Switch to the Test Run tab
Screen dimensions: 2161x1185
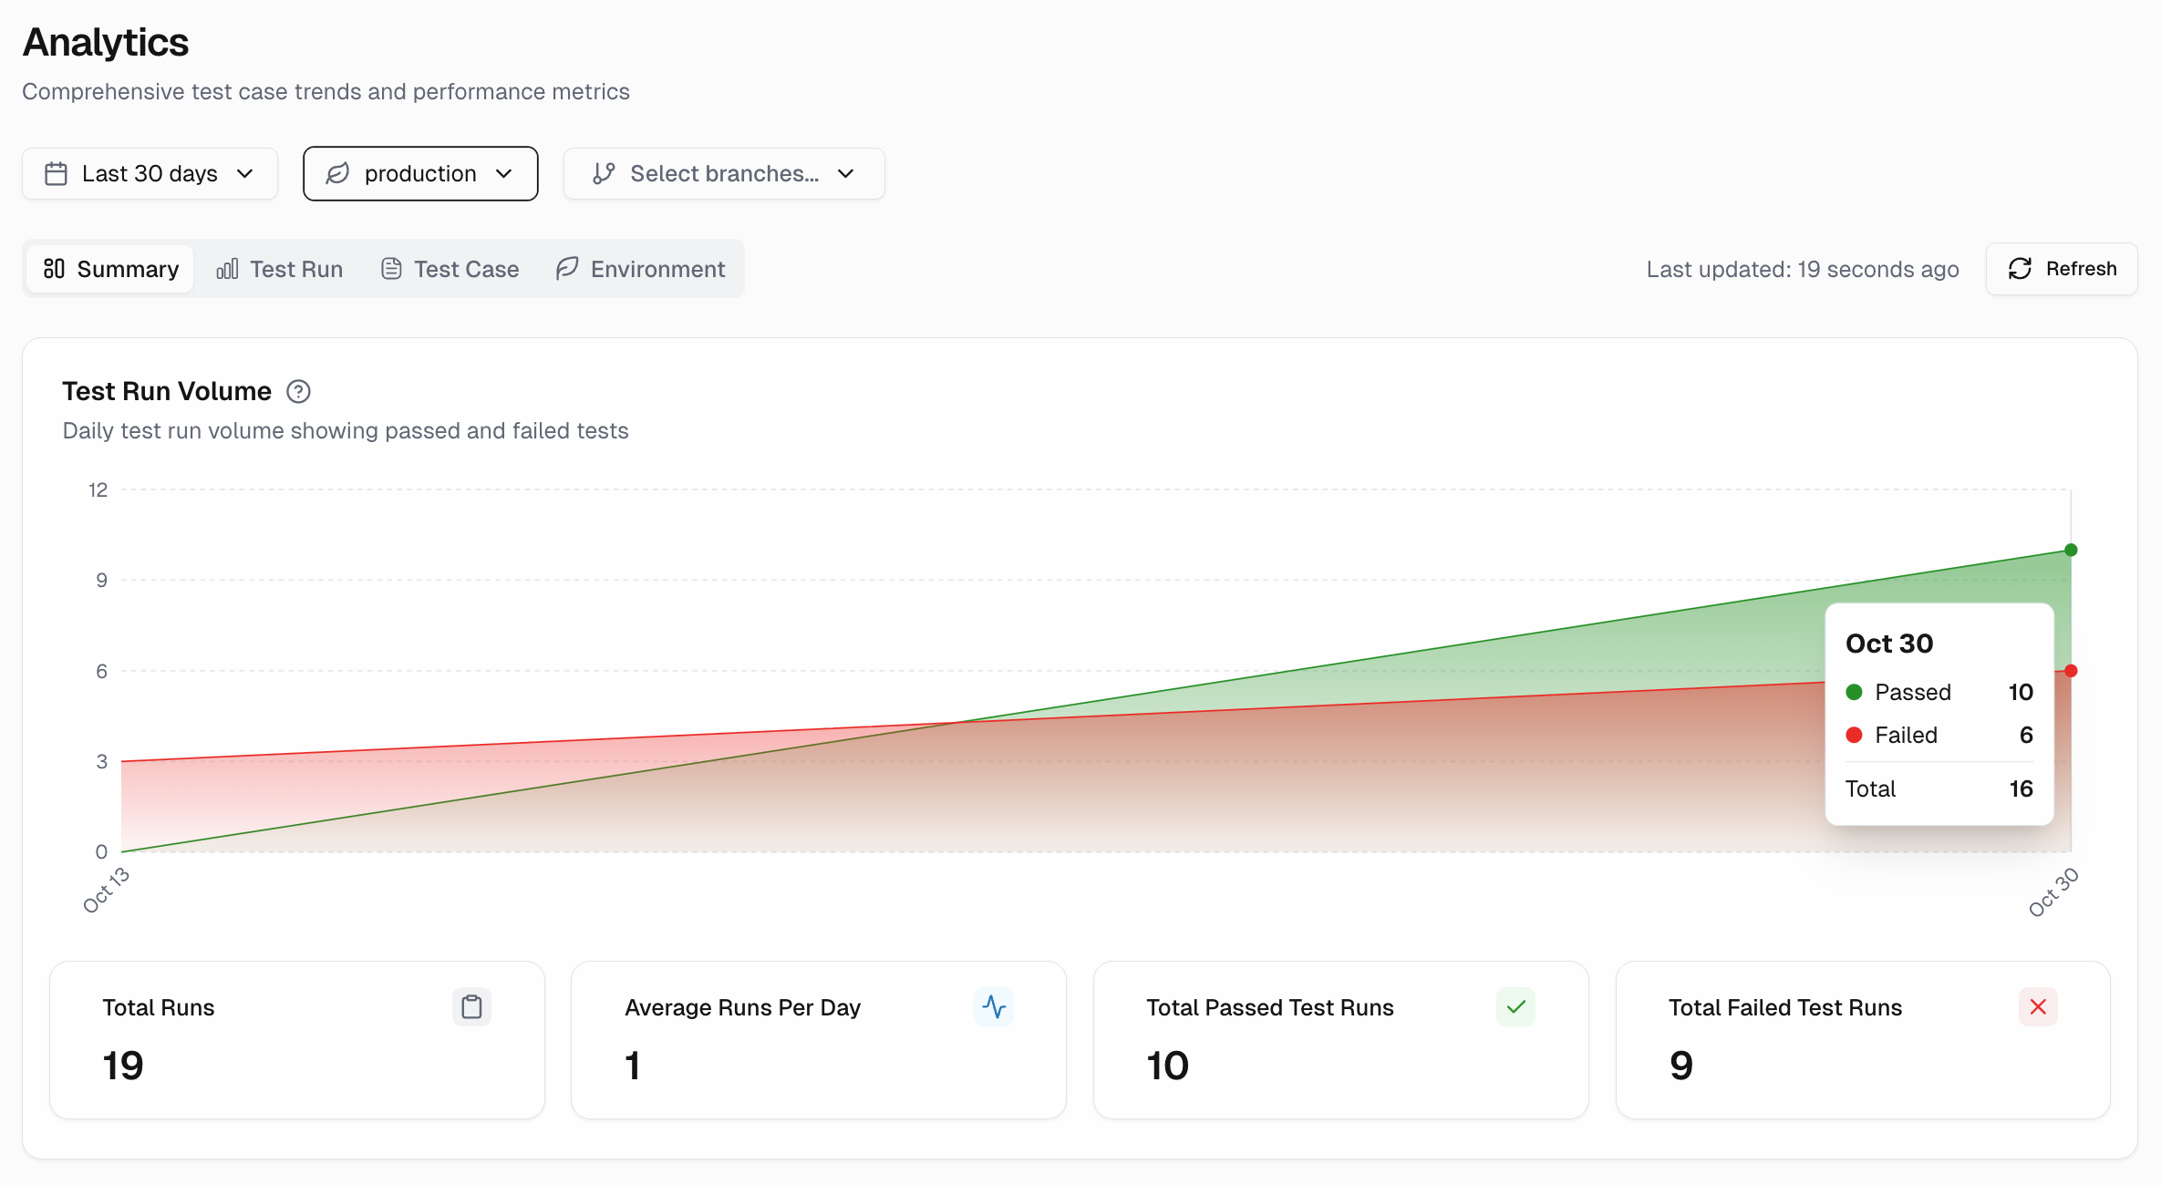coord(279,269)
